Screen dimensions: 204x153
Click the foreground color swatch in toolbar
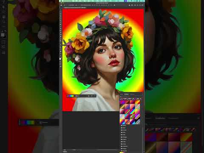60,59
